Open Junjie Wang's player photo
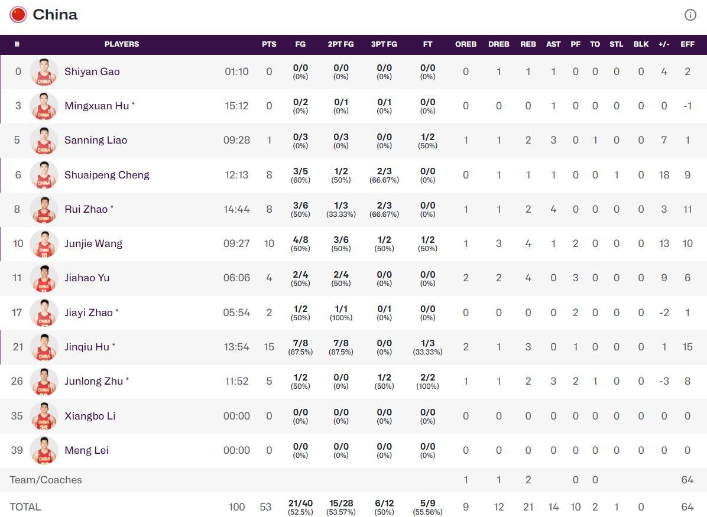Image resolution: width=707 pixels, height=517 pixels. click(x=44, y=243)
